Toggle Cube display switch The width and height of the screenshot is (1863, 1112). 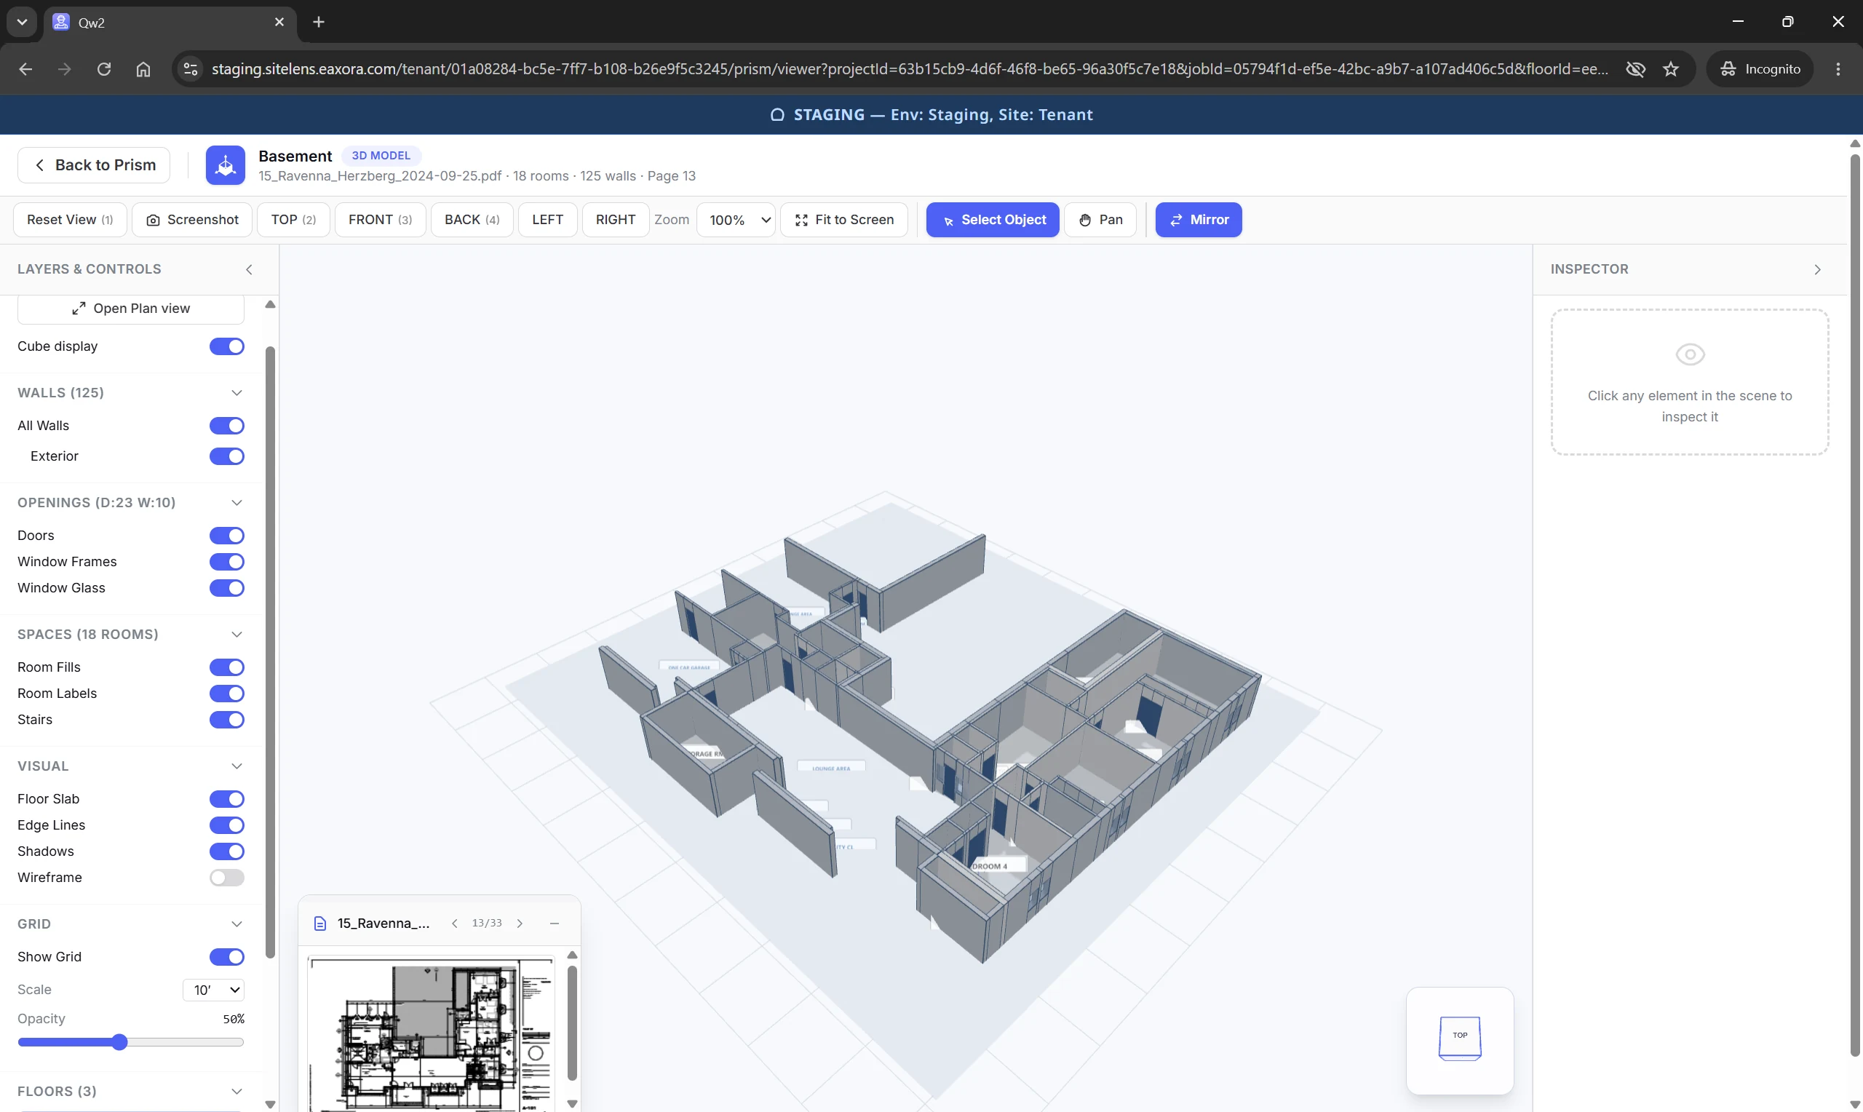(227, 346)
